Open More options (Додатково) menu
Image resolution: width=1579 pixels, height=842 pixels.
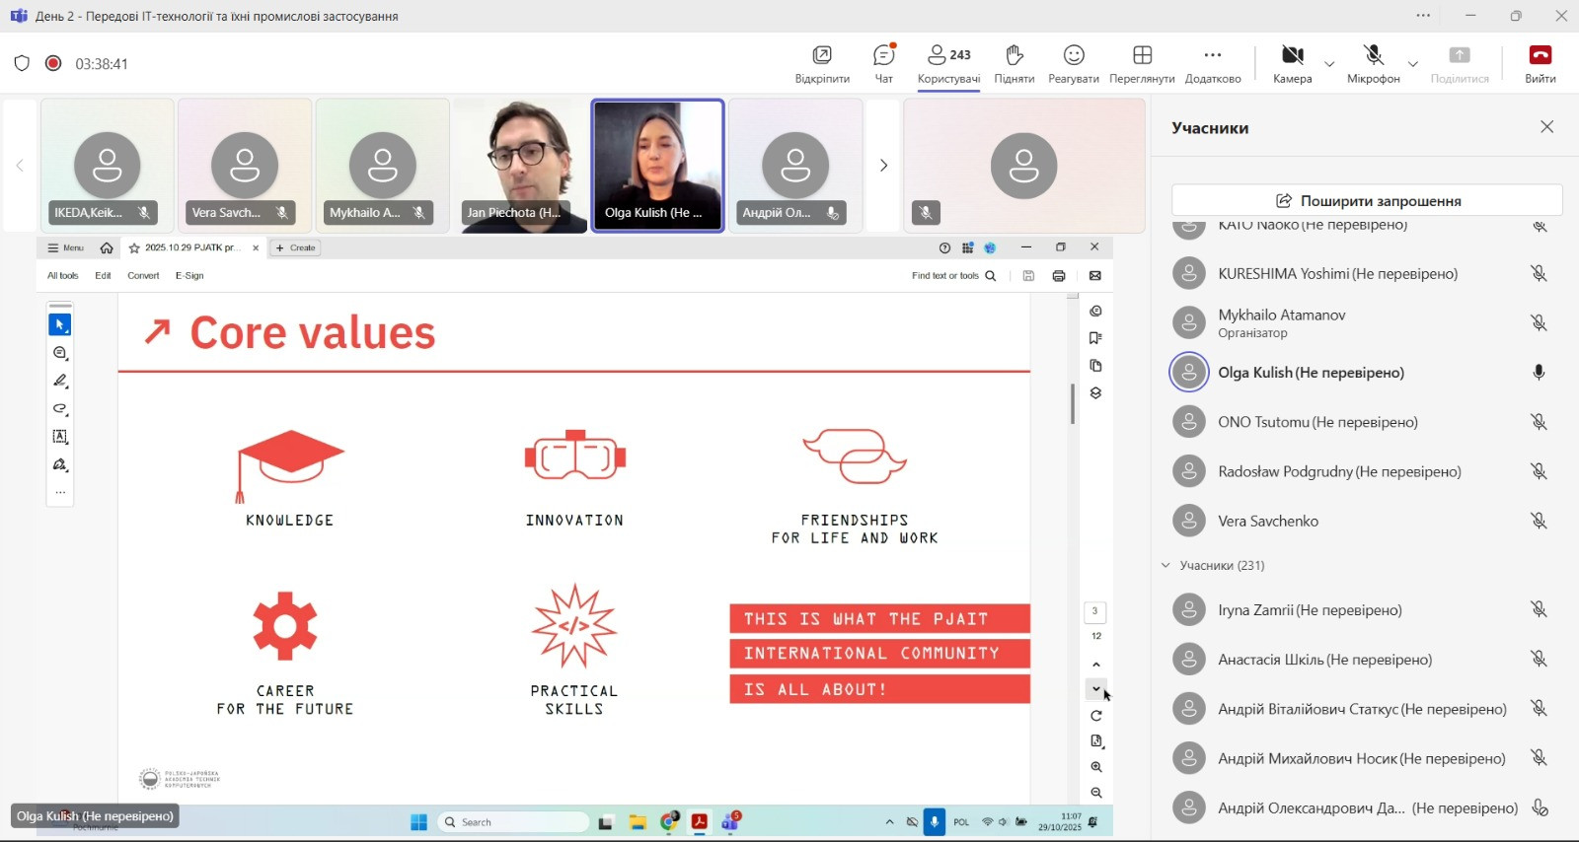pyautogui.click(x=1213, y=63)
